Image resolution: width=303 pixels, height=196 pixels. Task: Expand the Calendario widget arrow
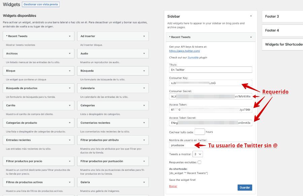tap(144, 88)
